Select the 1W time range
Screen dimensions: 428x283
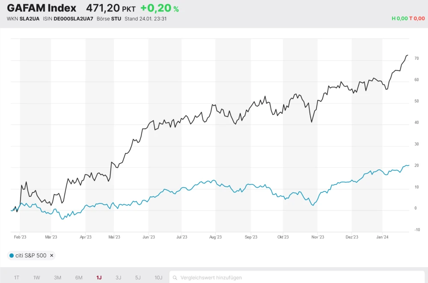click(x=37, y=277)
